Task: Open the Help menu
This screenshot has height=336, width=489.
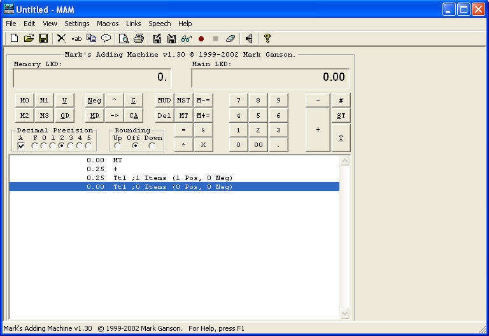Action: pyautogui.click(x=185, y=24)
